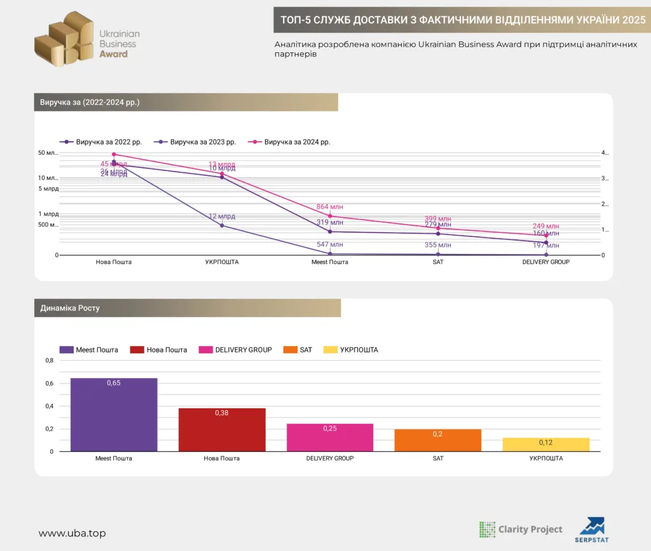Click the 249 млн data label
The width and height of the screenshot is (651, 551).
546,226
